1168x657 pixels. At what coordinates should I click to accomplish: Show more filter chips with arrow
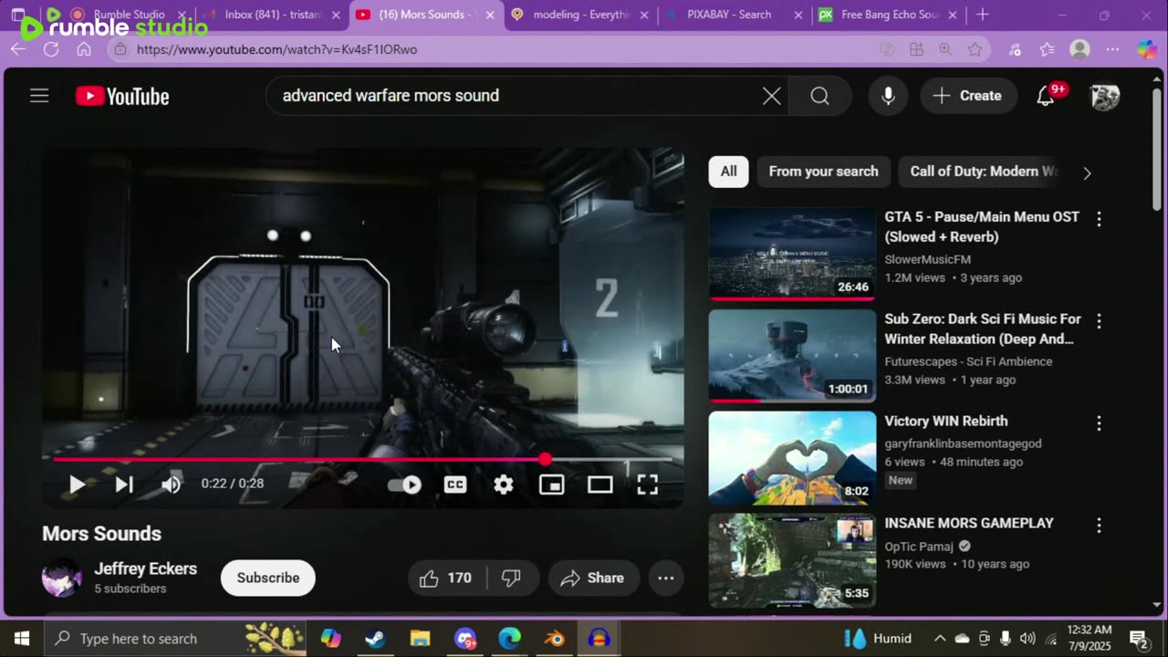pyautogui.click(x=1087, y=172)
